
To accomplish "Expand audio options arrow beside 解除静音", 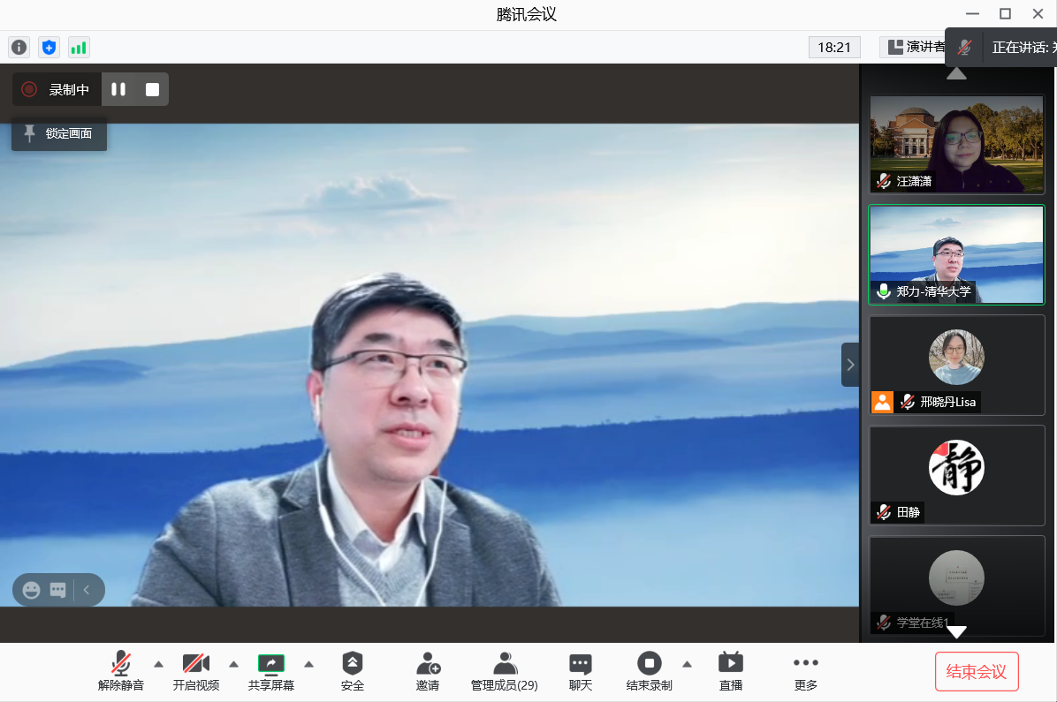I will (x=159, y=664).
